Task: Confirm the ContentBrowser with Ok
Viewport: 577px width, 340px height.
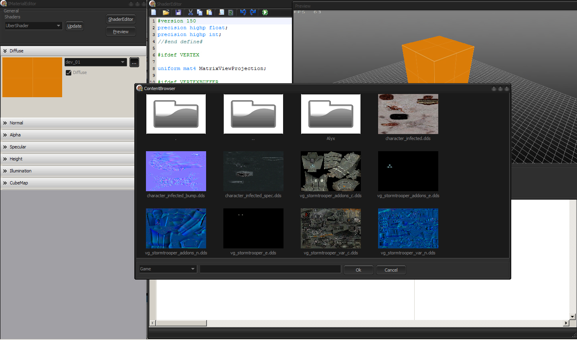Action: point(358,270)
